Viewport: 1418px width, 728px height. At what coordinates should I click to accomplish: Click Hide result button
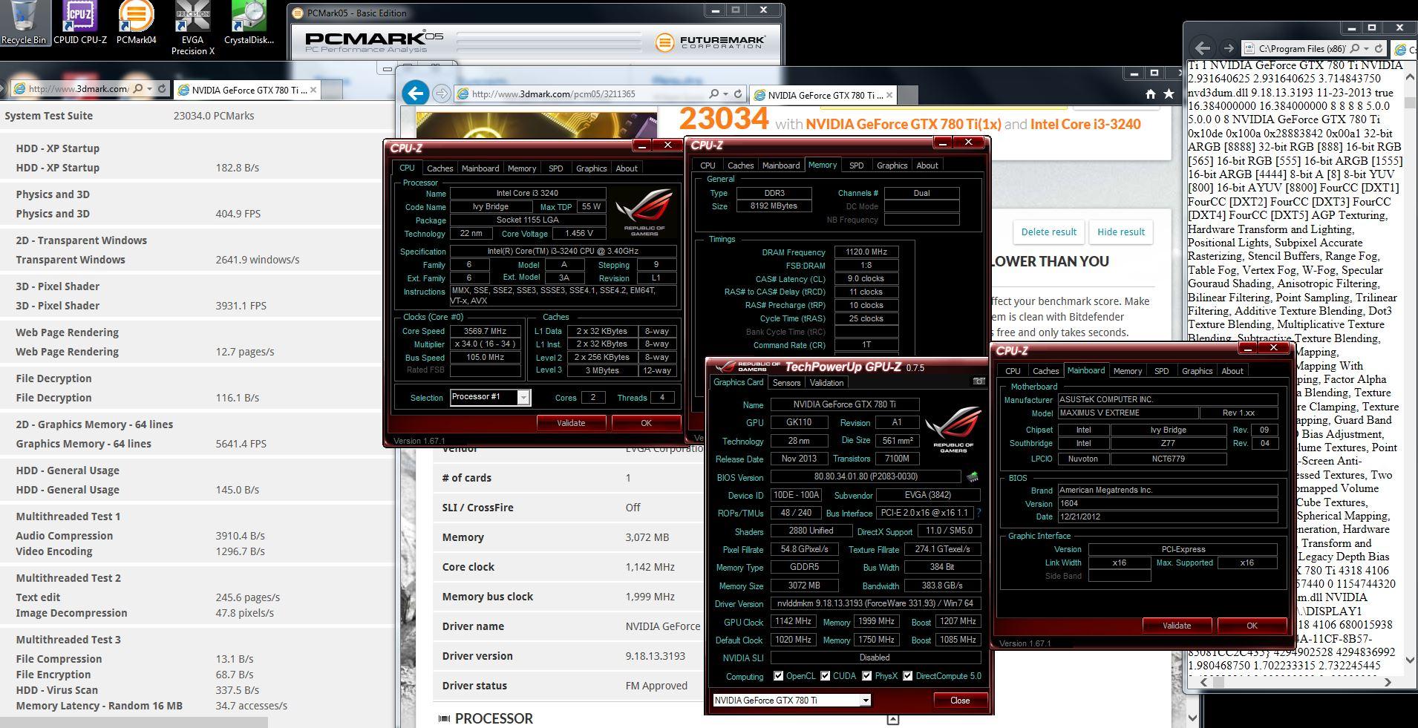[x=1121, y=232]
